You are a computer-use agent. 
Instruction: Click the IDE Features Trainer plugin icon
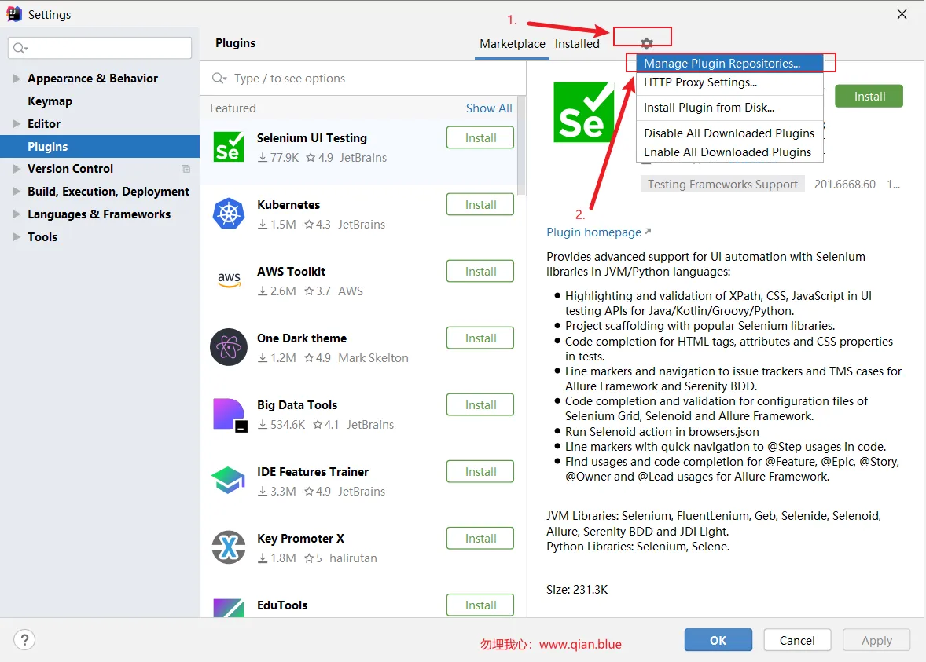pyautogui.click(x=229, y=481)
